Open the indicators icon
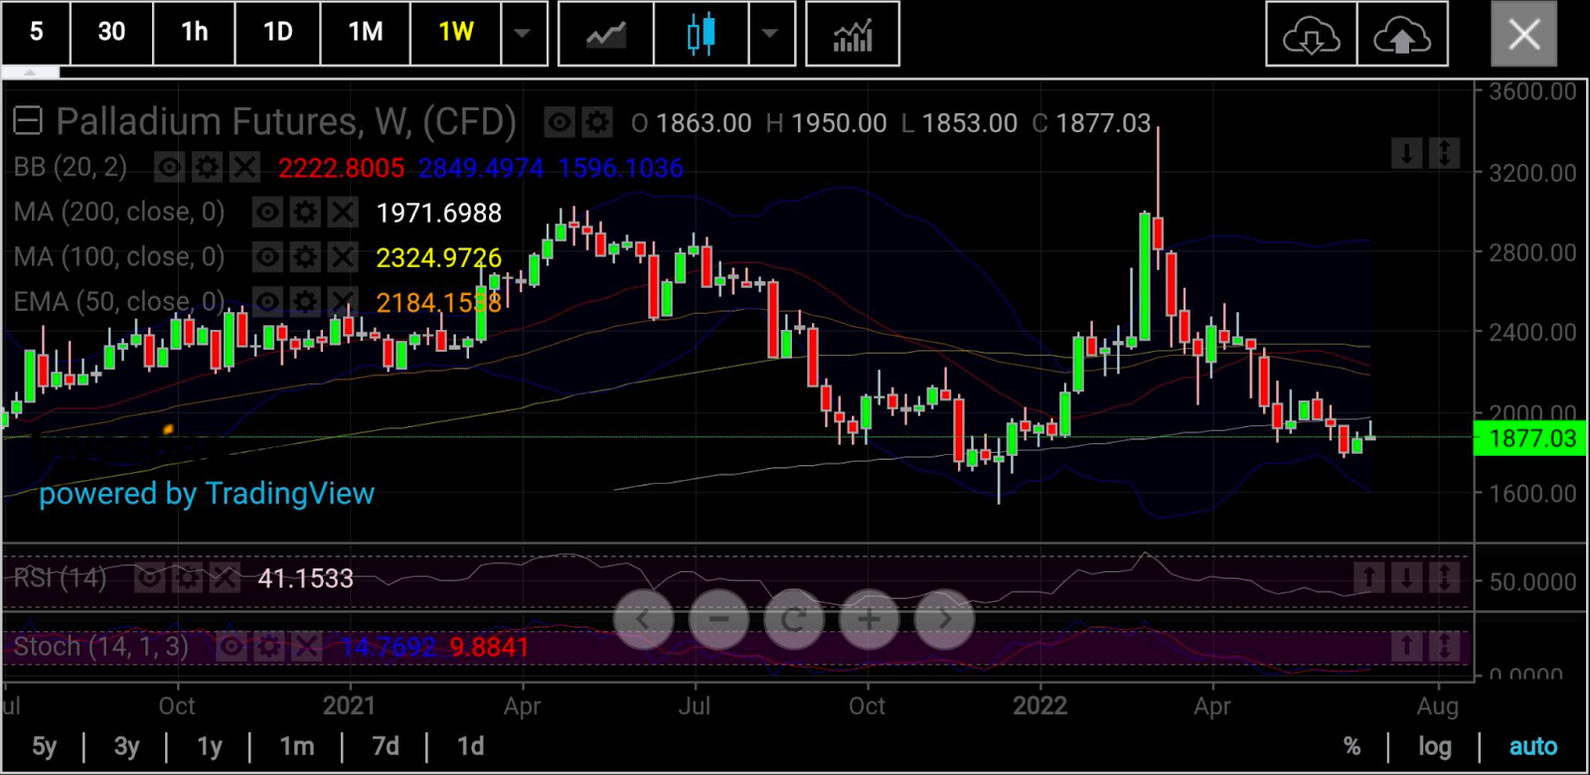 (x=853, y=35)
